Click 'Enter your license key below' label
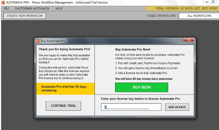The height and width of the screenshot is (130, 219). tap(141, 99)
